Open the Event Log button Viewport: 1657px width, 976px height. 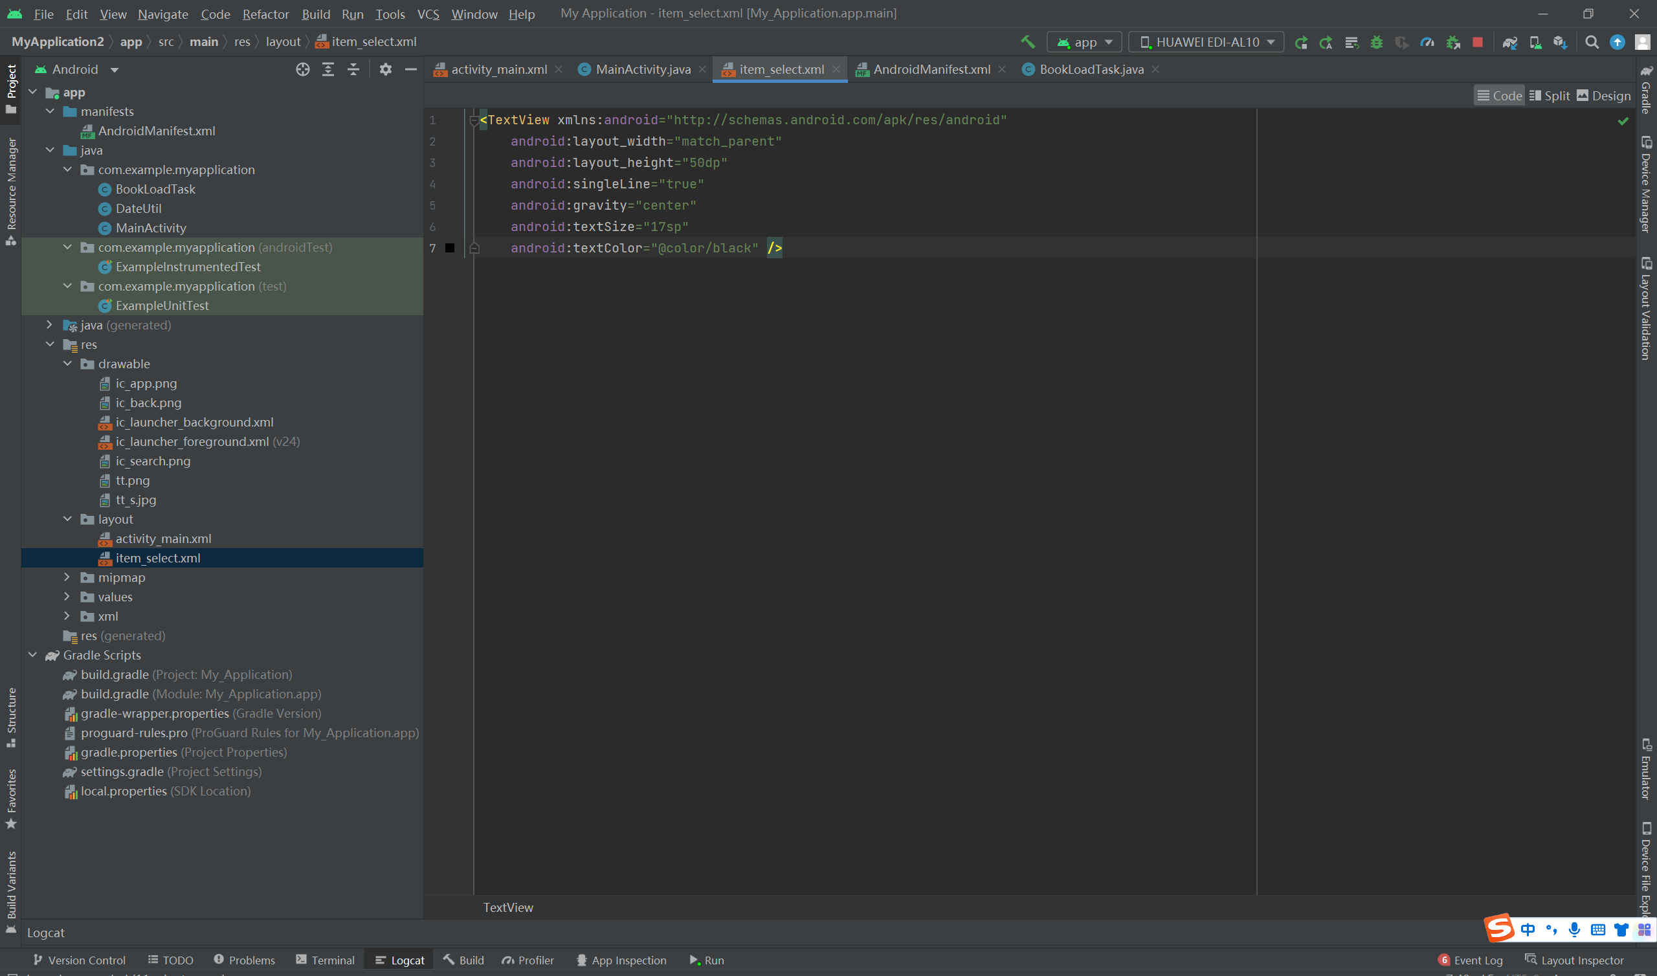[x=1470, y=960]
